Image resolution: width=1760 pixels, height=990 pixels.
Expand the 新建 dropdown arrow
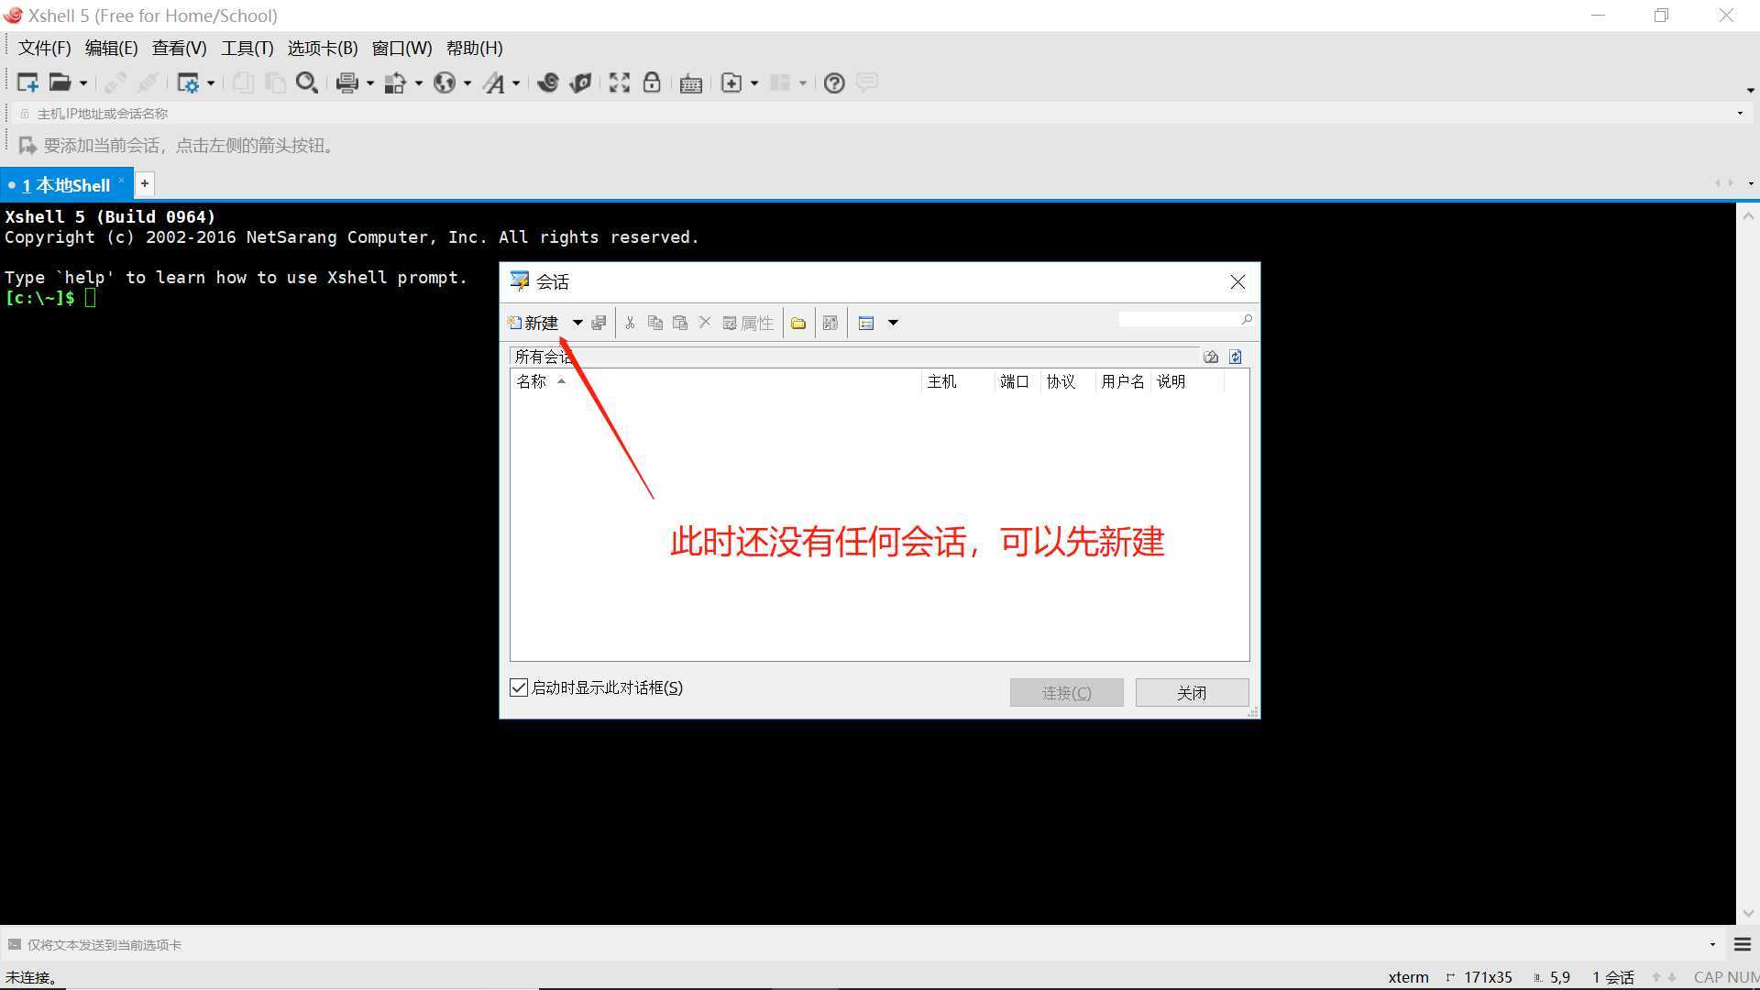(x=577, y=323)
